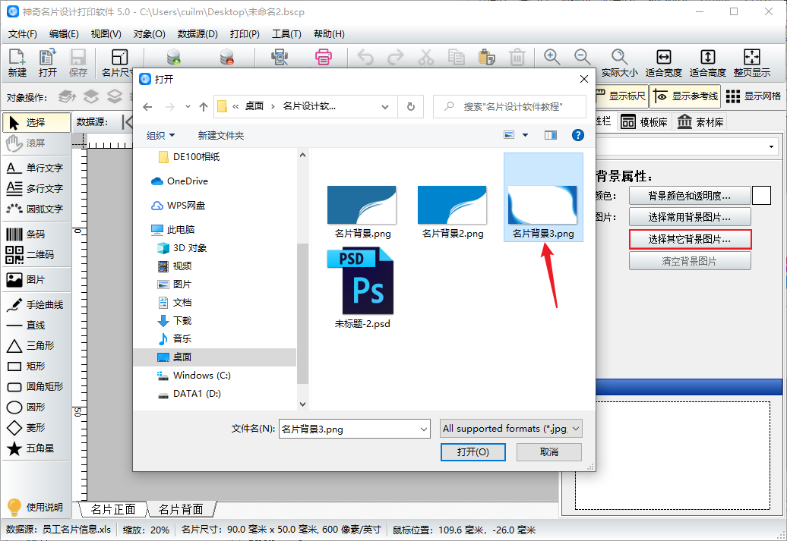Switch to the 名片背面 tab
The height and width of the screenshot is (541, 787).
181,509
